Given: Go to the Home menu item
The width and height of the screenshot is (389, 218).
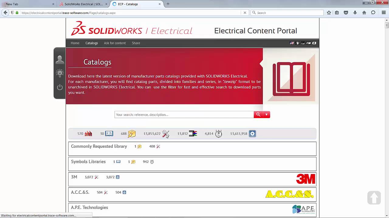Looking at the screenshot, I should tap(75, 43).
